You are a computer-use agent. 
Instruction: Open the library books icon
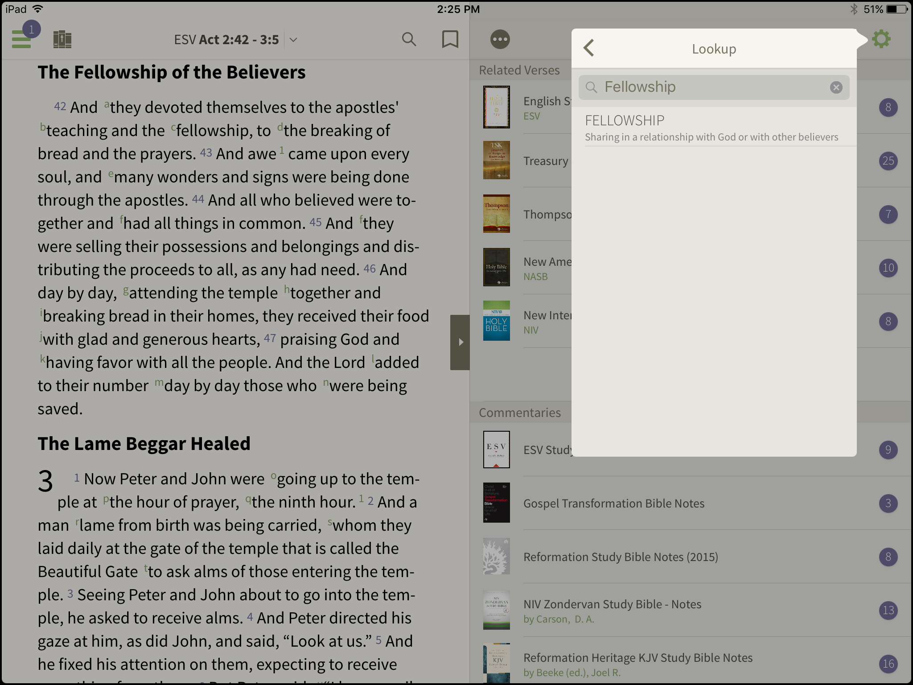point(62,39)
